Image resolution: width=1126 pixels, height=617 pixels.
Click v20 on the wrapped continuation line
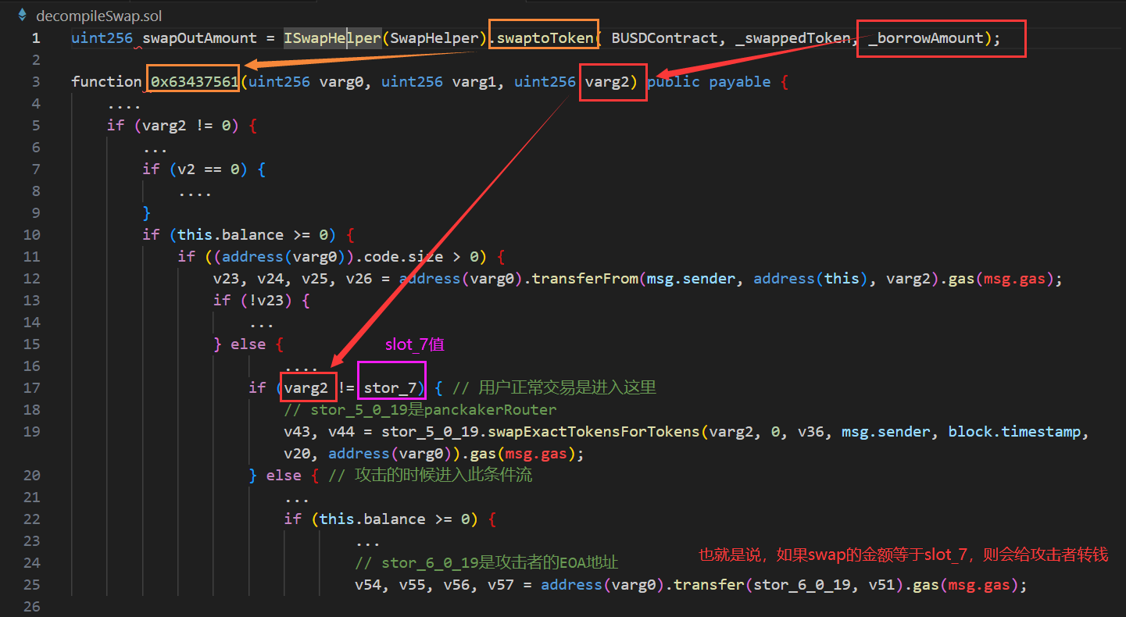click(297, 454)
